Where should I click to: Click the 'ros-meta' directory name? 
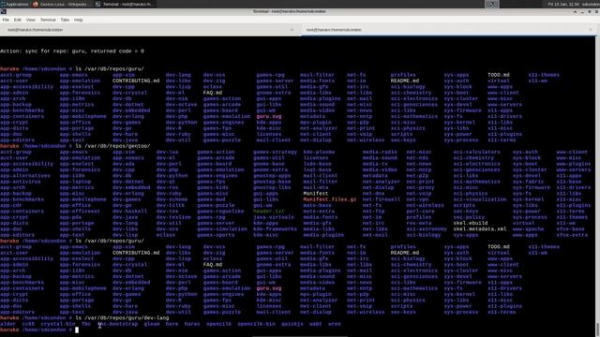coord(419,223)
